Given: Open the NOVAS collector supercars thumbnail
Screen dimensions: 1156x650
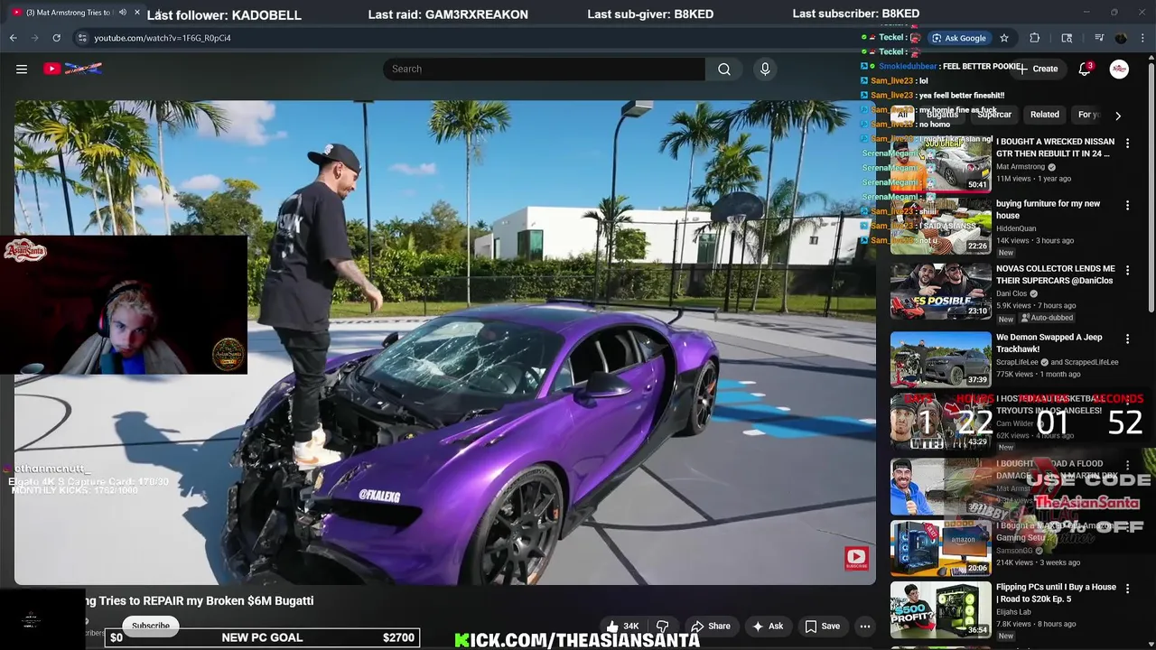Looking at the screenshot, I should tap(941, 291).
